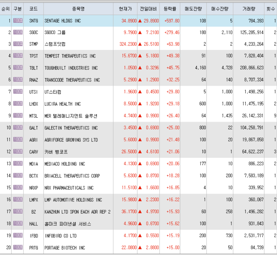Click volume value 125,285,914
The image size is (277, 255).
coord(252,32)
